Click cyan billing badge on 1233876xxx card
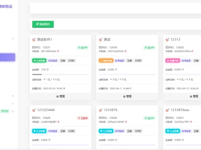This screenshot has height=150, width=201. 173,131
